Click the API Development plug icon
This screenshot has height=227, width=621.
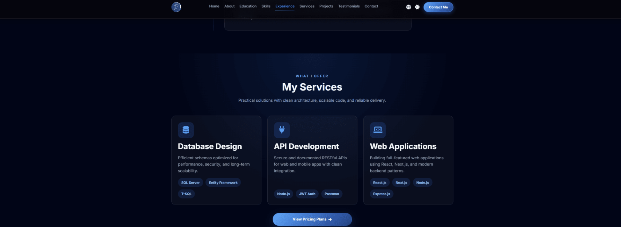click(282, 130)
